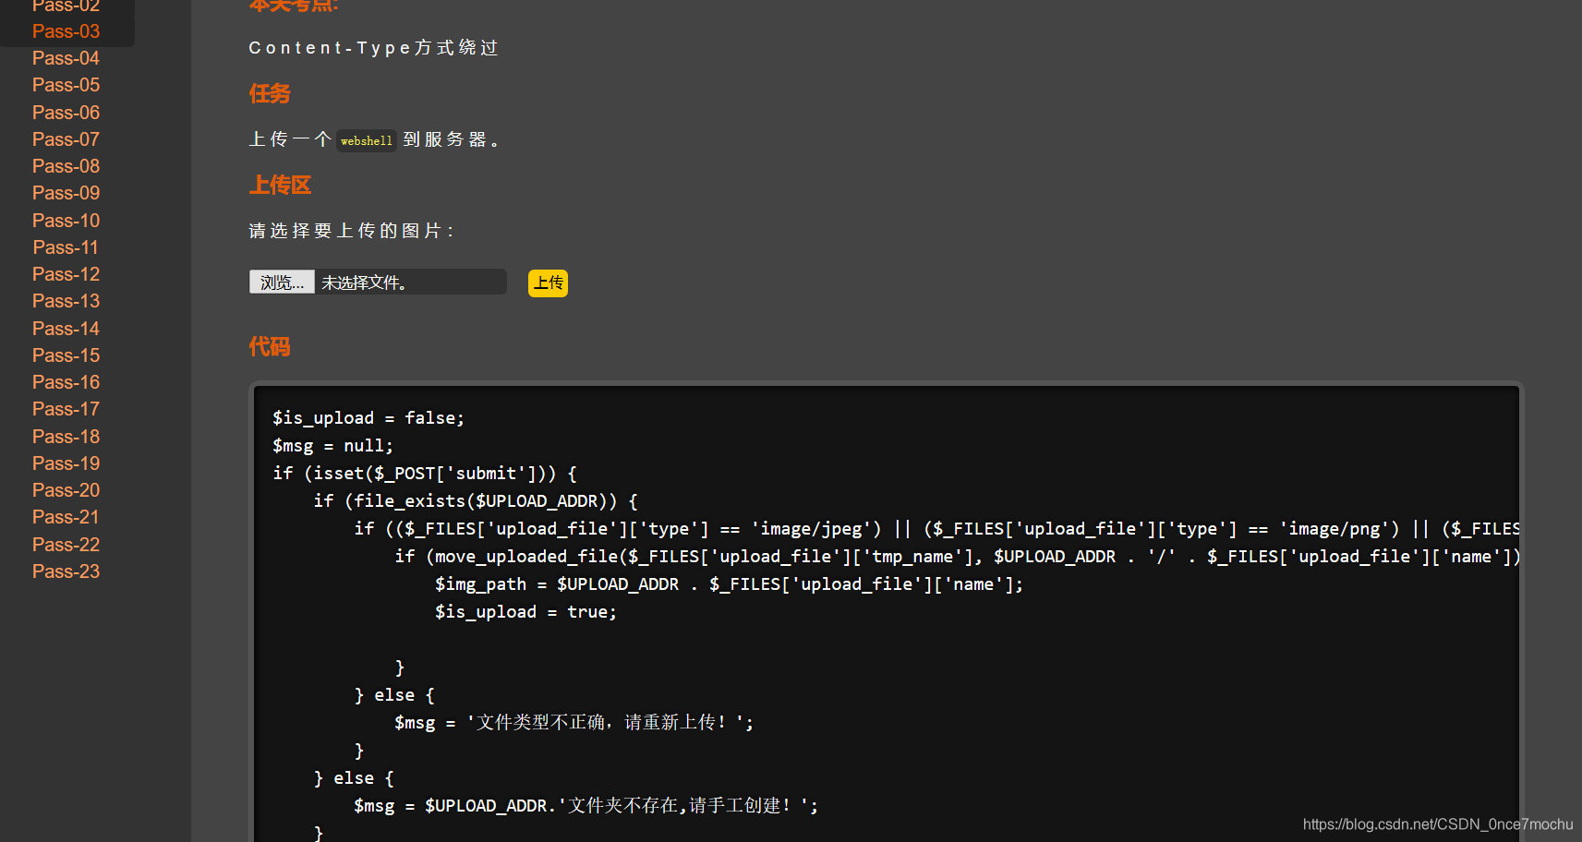Click the 浏览... file browse button
The width and height of the screenshot is (1582, 842).
282,283
